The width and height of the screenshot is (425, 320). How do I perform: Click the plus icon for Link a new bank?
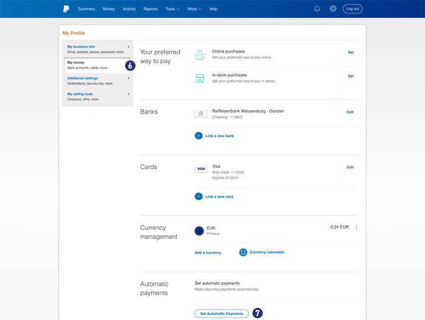pyautogui.click(x=199, y=136)
